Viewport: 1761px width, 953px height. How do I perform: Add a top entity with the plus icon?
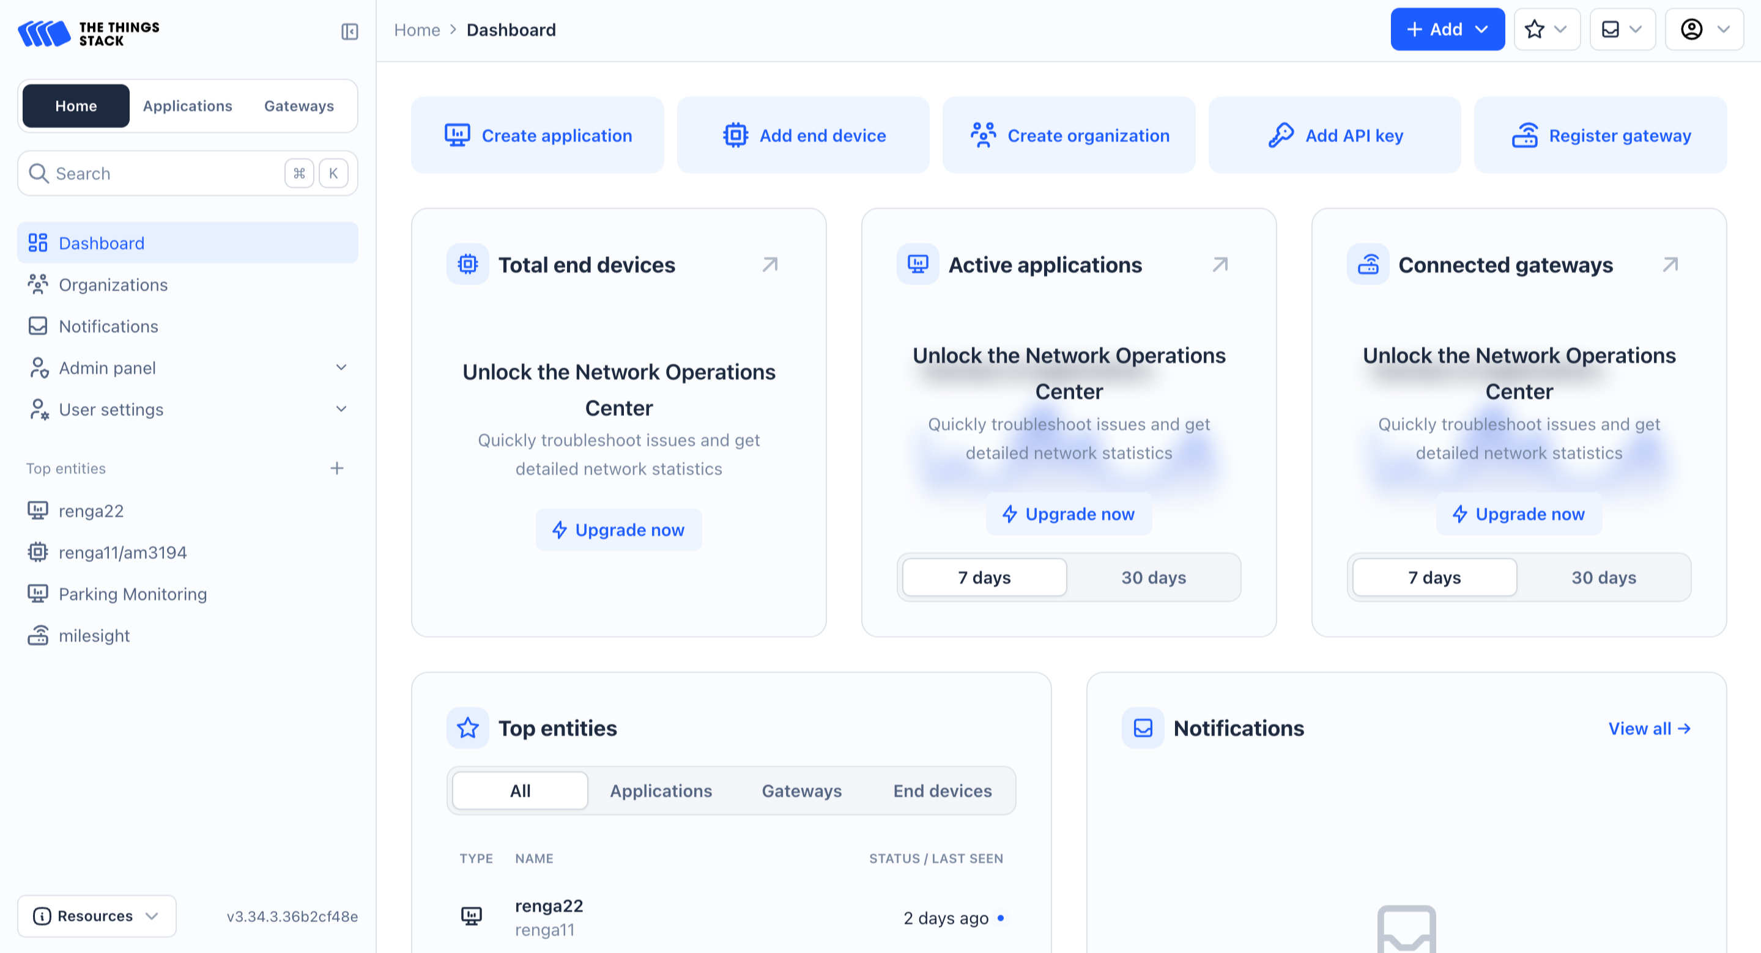tap(336, 468)
